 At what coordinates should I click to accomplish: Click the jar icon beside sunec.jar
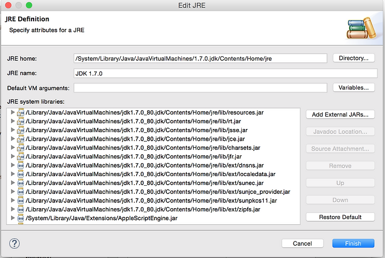(x=21, y=183)
